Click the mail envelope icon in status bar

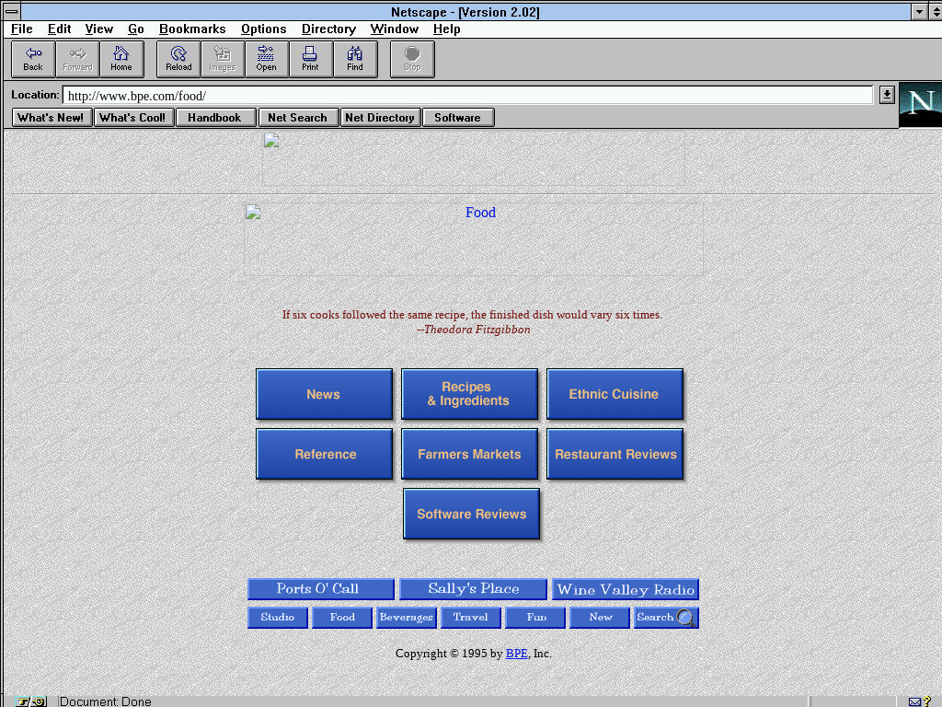pos(914,701)
